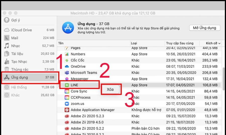Screen dimensions: 226x135
Task: Click the 25,62 GB Khác size
Action: click(x=47, y=95)
